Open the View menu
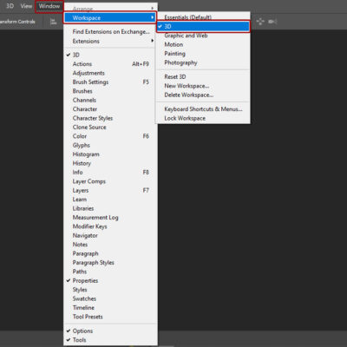 coord(26,6)
